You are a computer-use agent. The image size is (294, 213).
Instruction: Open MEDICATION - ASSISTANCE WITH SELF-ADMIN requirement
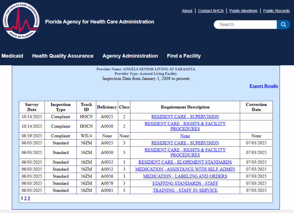185,169
